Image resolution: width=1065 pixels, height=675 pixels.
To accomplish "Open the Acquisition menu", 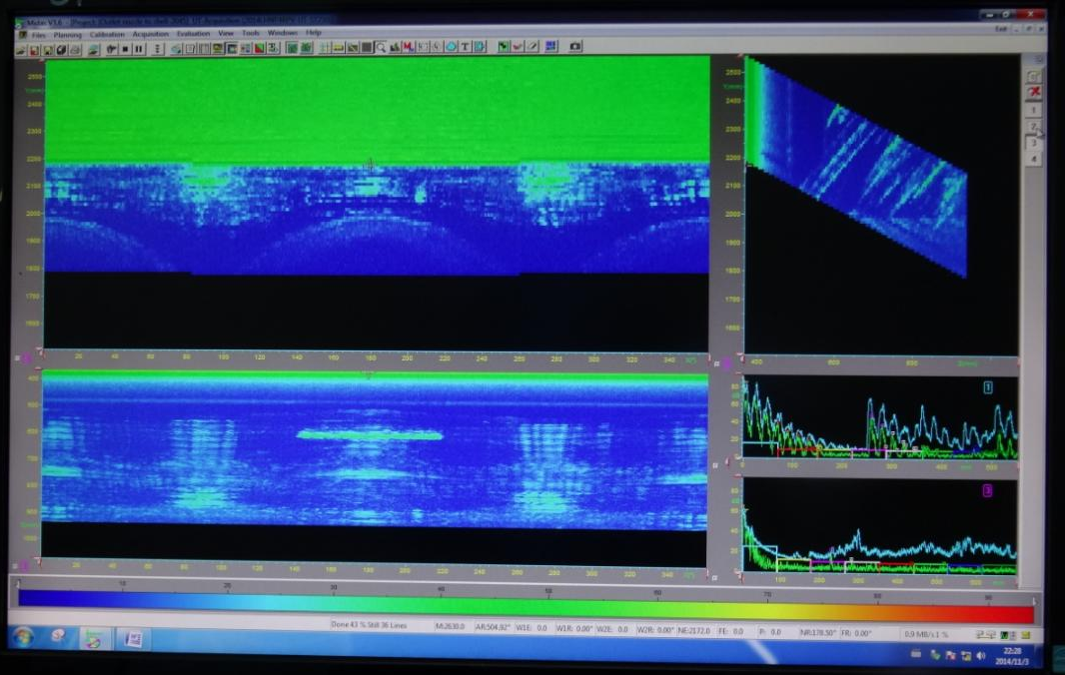I will tap(150, 34).
